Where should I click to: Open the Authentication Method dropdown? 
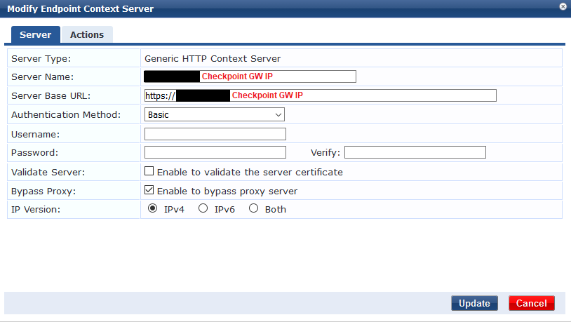pyautogui.click(x=215, y=115)
